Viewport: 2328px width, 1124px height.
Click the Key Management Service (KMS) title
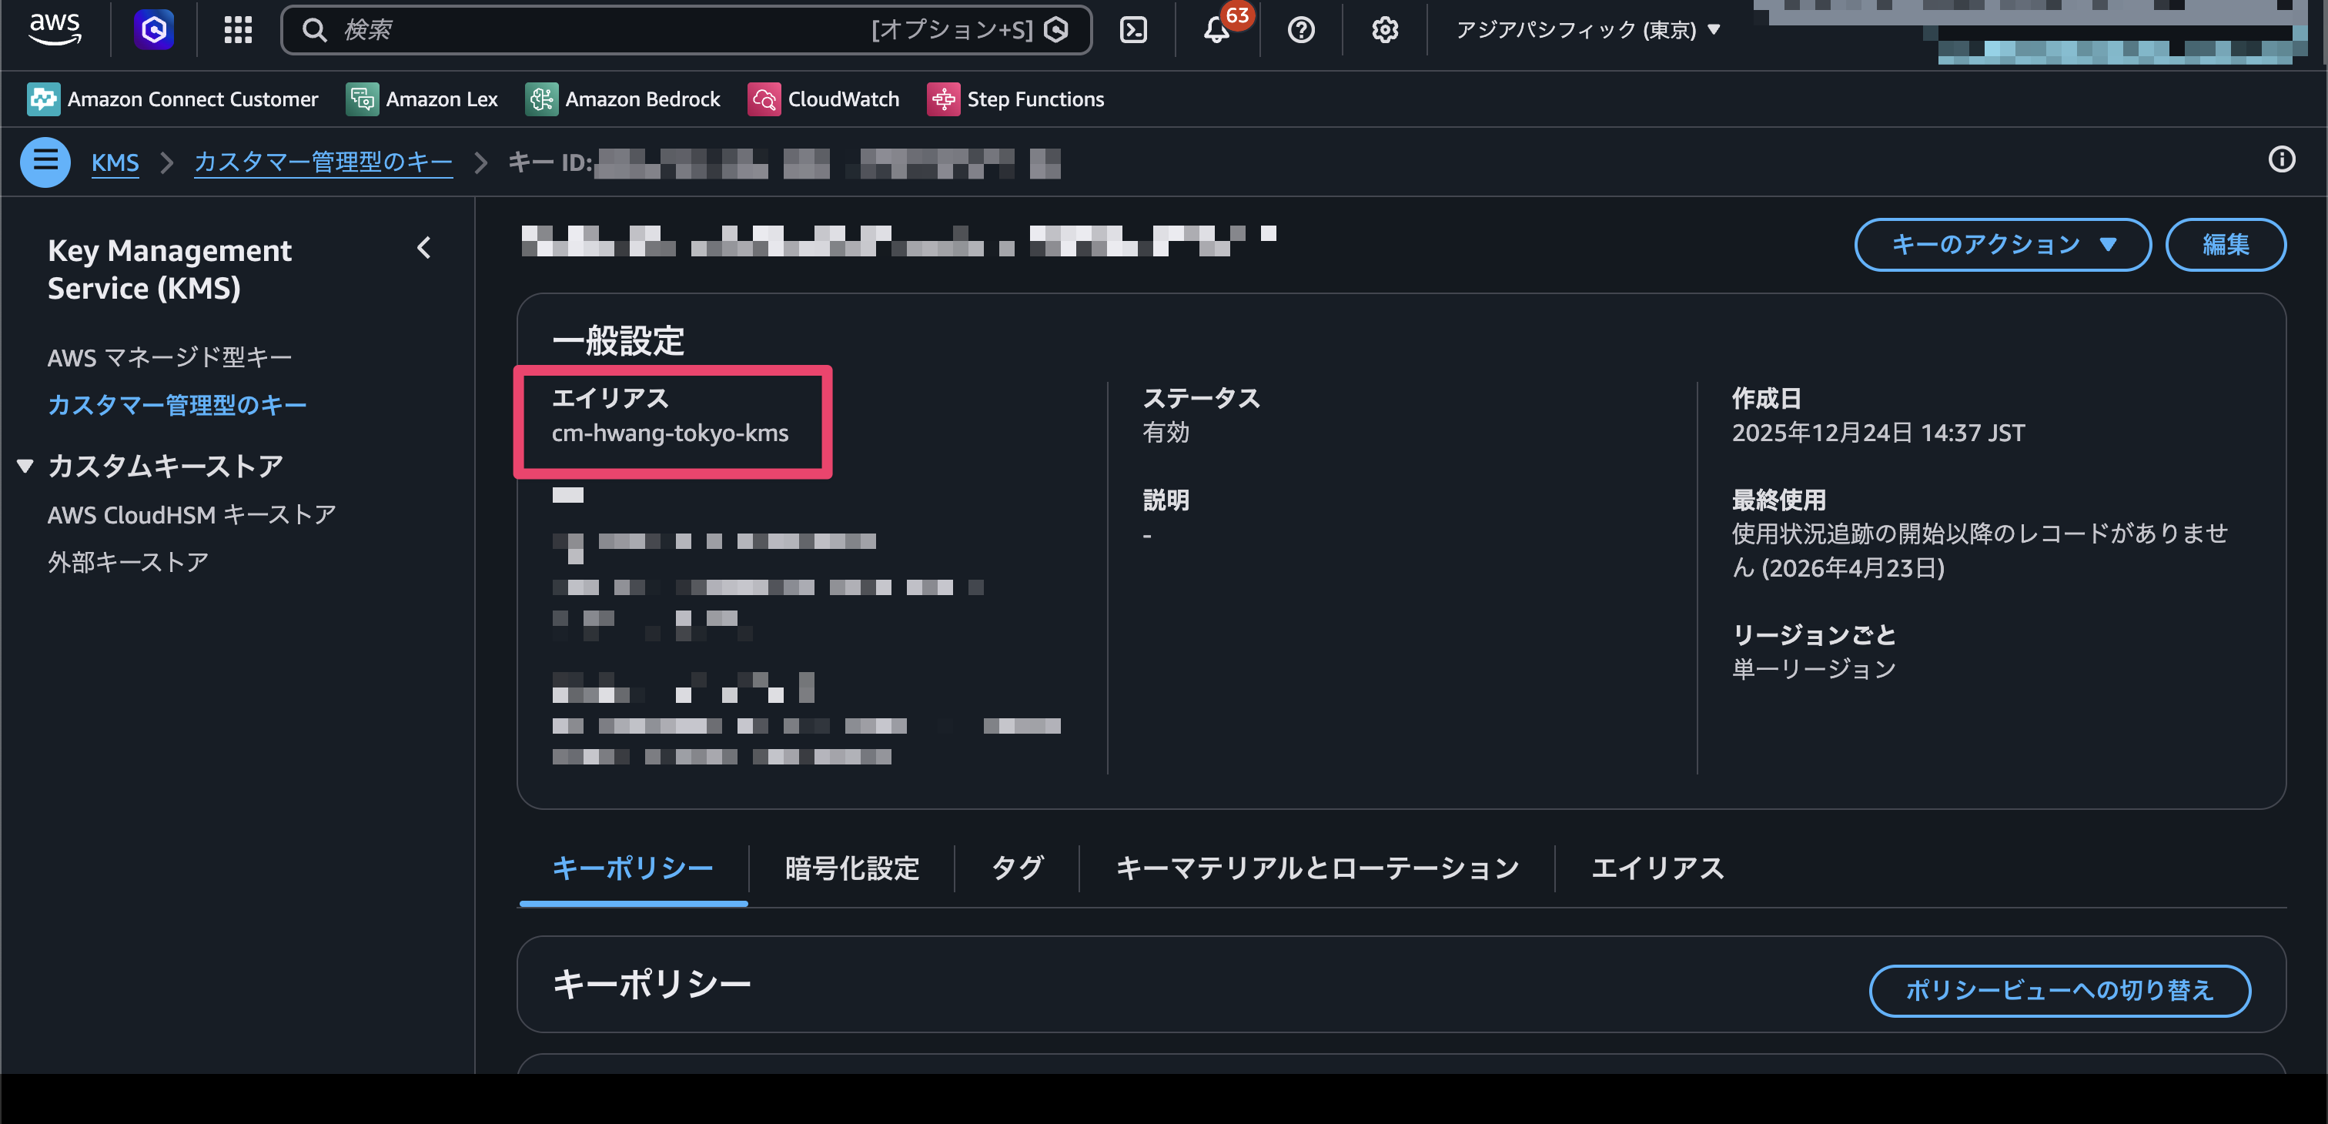click(169, 269)
